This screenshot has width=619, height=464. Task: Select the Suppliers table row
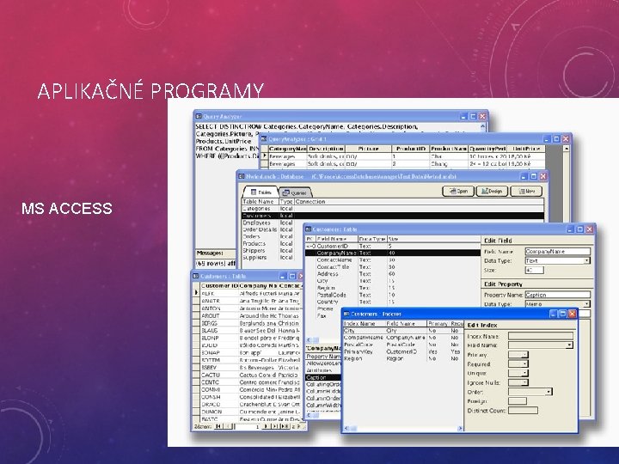click(x=273, y=257)
